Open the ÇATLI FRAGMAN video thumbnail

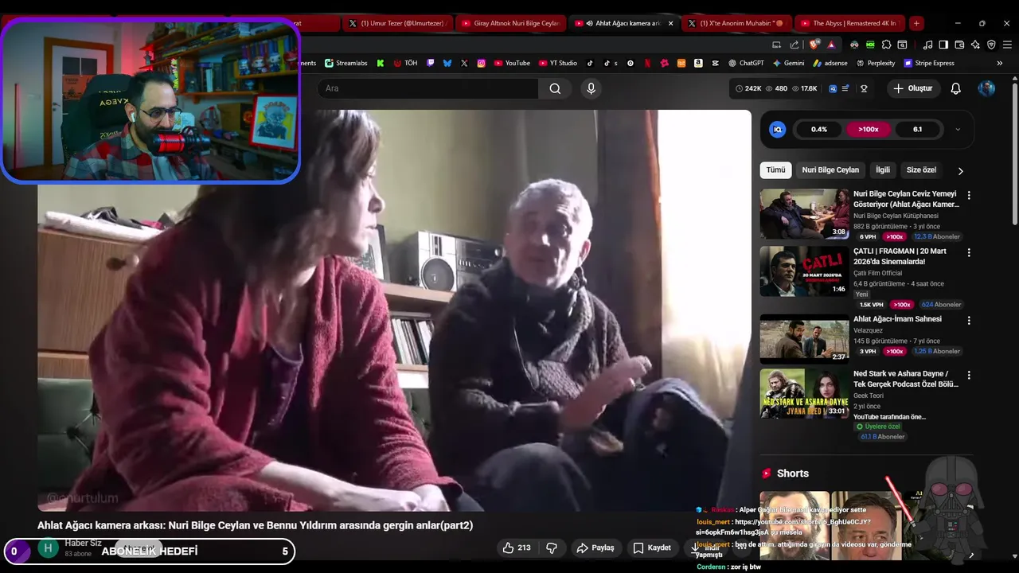pos(804,271)
